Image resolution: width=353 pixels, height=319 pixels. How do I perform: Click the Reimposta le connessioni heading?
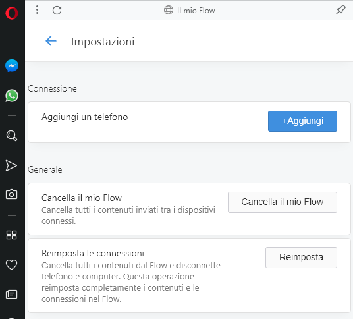pos(93,254)
